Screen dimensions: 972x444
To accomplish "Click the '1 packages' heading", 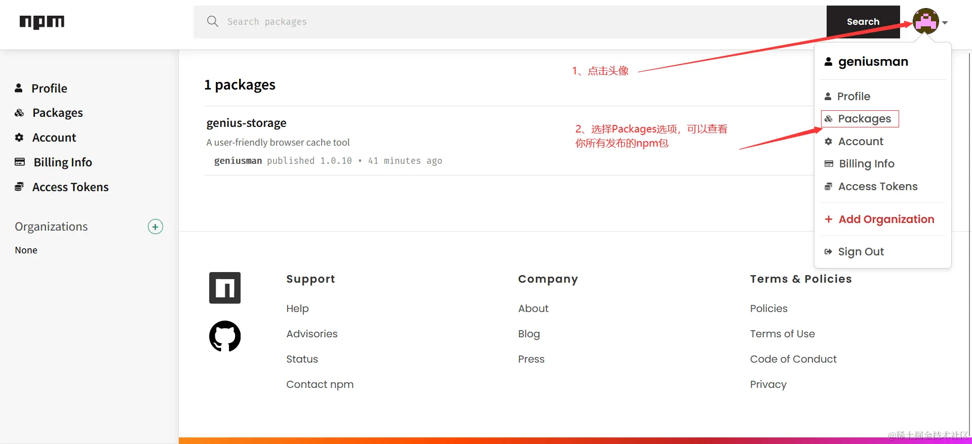I will coord(240,84).
